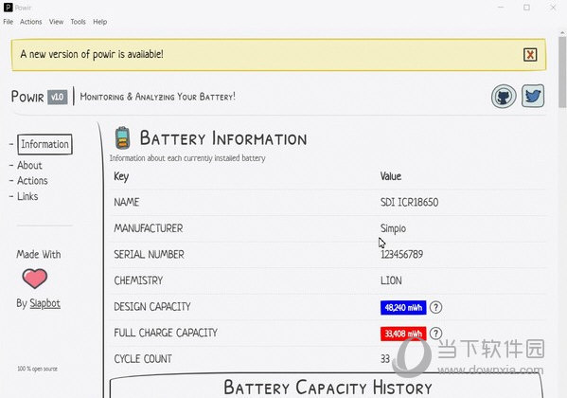The height and width of the screenshot is (398, 567).
Task: Go to Links in the sidebar
Action: click(x=27, y=196)
